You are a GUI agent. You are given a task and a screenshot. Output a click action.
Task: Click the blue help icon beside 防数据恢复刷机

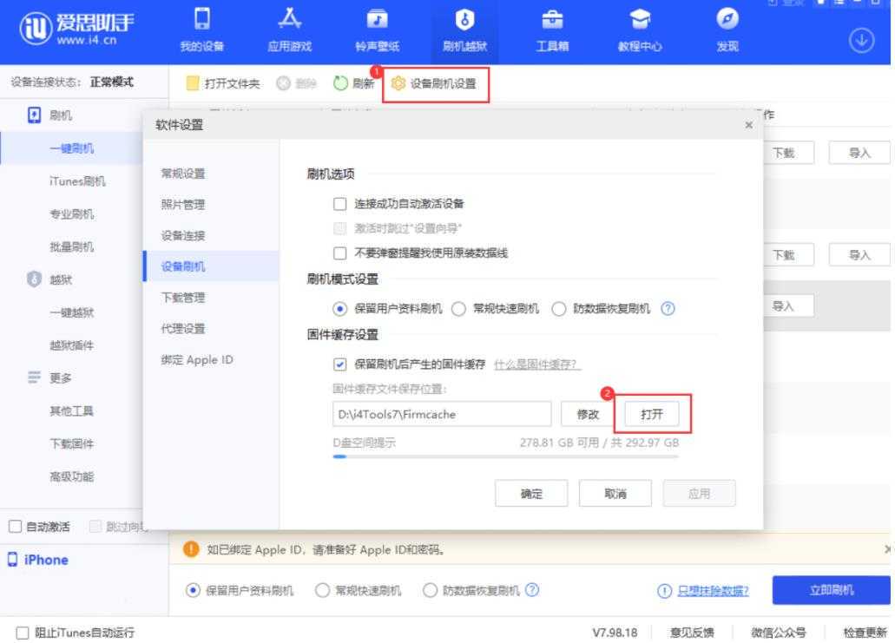[668, 308]
